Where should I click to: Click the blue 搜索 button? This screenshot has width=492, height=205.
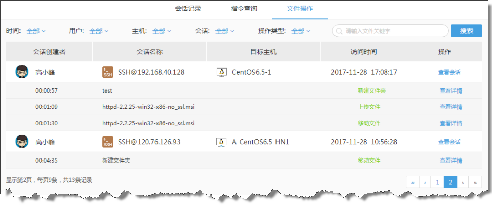[x=466, y=31]
